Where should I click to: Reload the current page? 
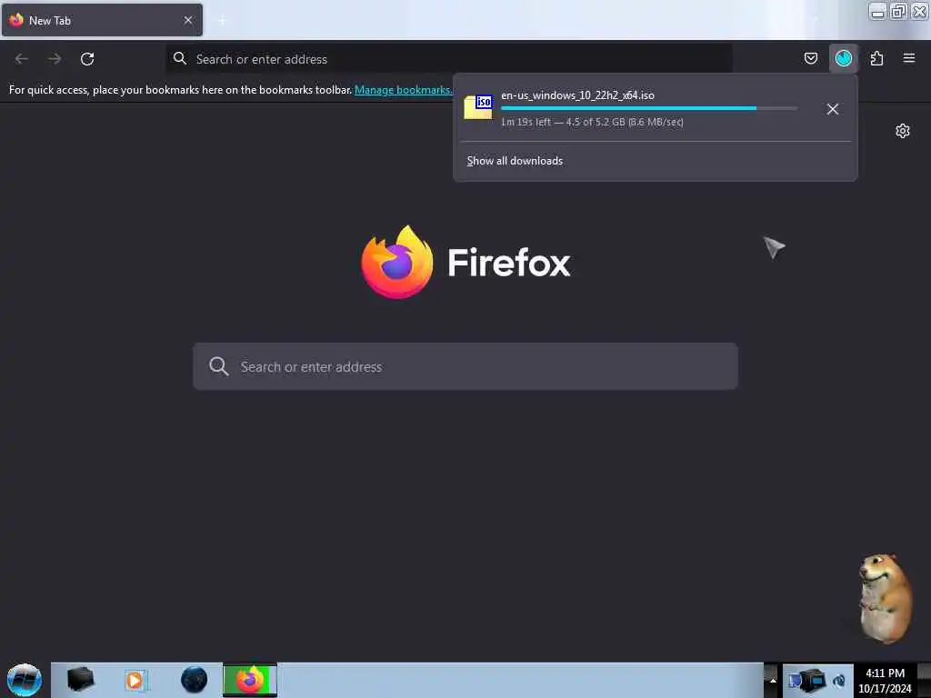click(87, 59)
